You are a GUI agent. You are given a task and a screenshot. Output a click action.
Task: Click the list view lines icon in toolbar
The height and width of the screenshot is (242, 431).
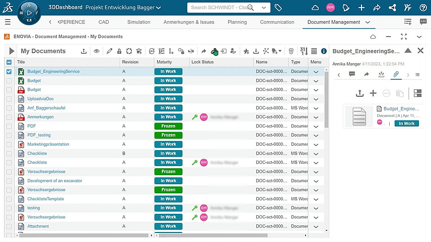point(314,51)
